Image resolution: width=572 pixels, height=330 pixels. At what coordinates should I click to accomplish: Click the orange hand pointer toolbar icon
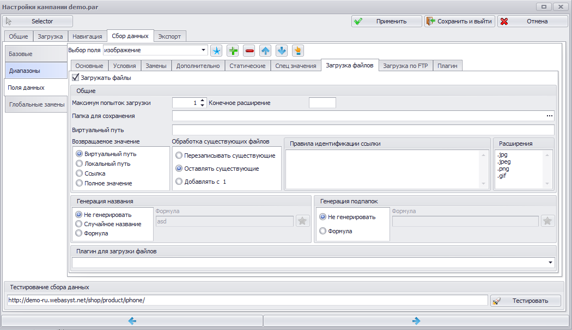(298, 51)
